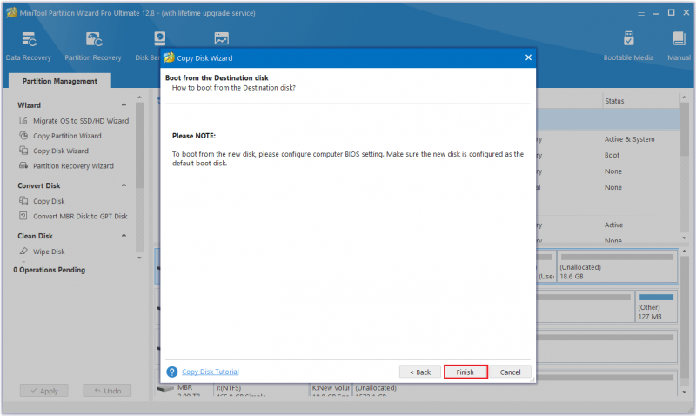Open Partition Recovery tool

pos(93,46)
